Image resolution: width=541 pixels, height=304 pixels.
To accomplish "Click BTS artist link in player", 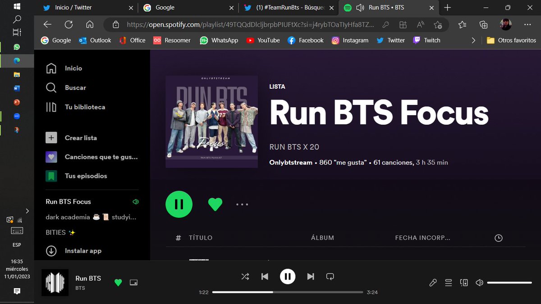I will [80, 288].
